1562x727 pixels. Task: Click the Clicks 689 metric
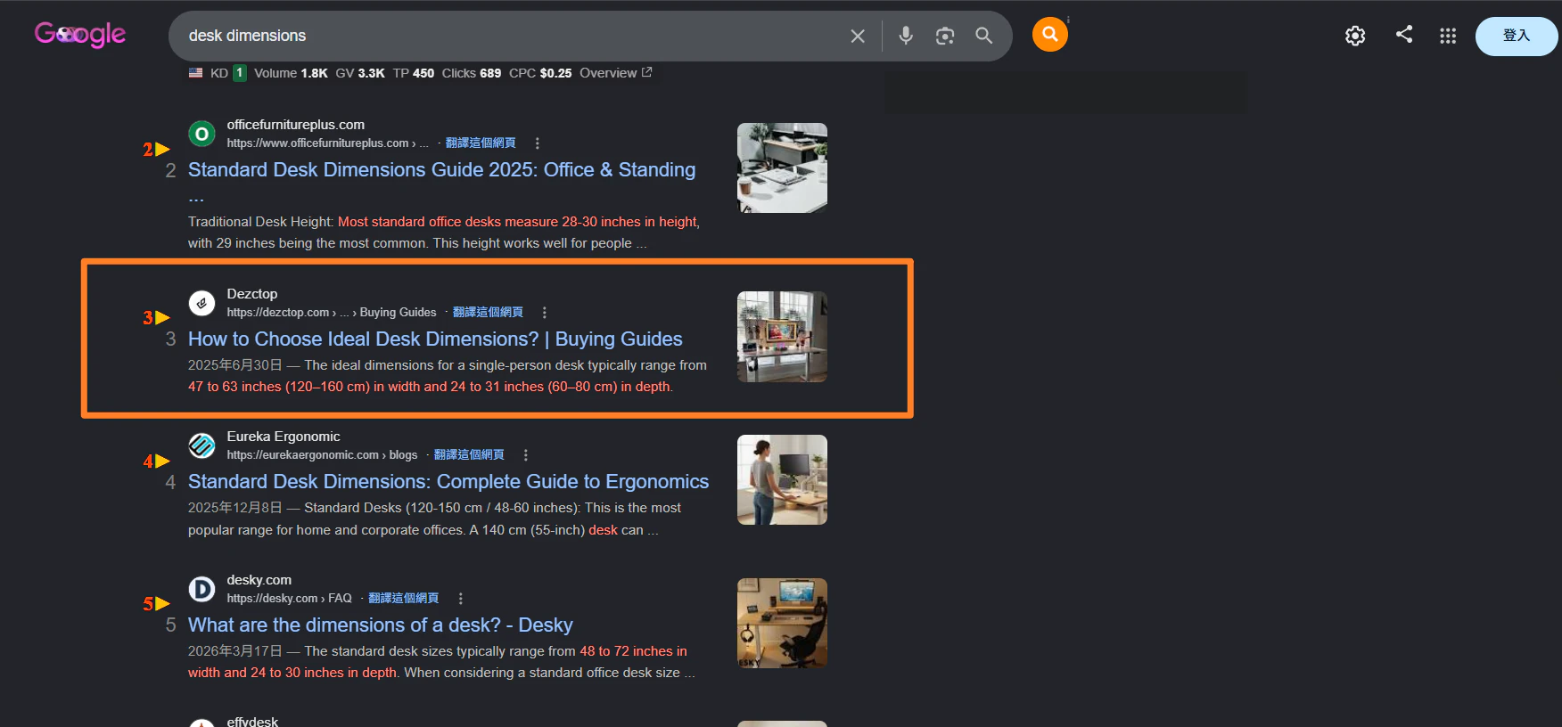[472, 73]
